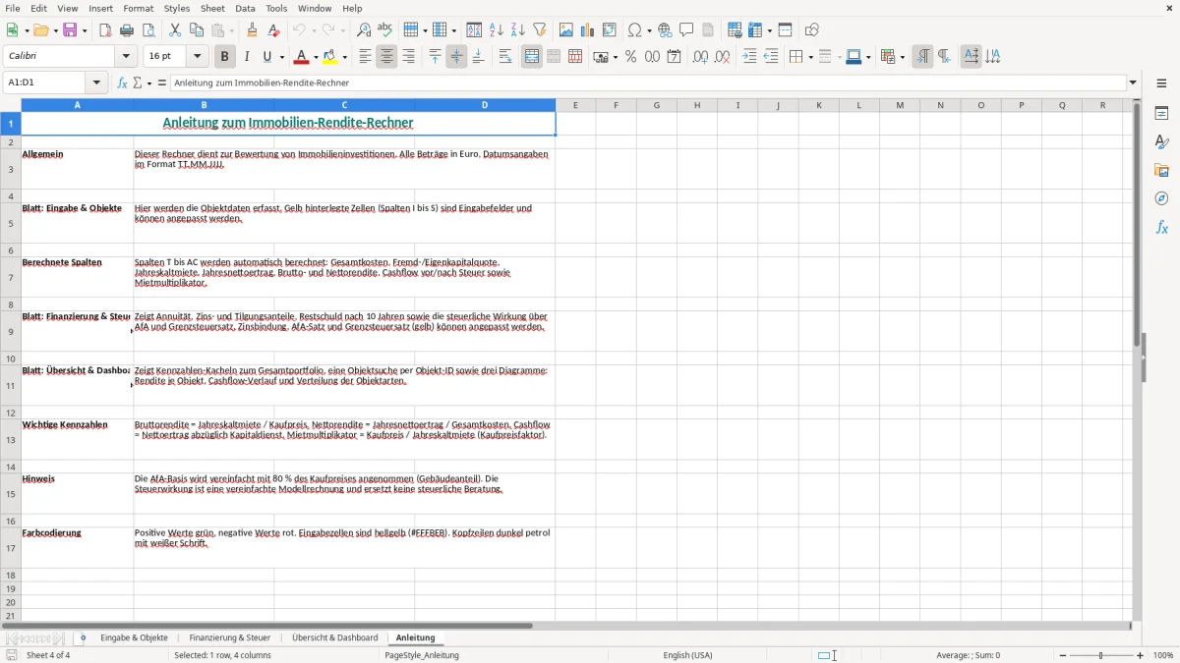This screenshot has height=663, width=1180.
Task: Select the Clone Formatting paintbrush
Action: pyautogui.click(x=252, y=30)
